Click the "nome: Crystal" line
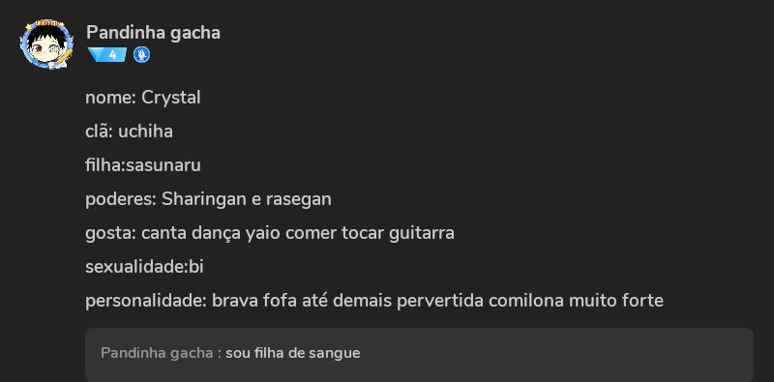Viewport: 774px width, 382px height. click(x=143, y=98)
